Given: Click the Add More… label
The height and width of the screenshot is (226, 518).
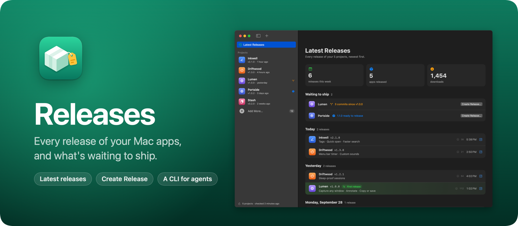Looking at the screenshot, I should [x=255, y=111].
